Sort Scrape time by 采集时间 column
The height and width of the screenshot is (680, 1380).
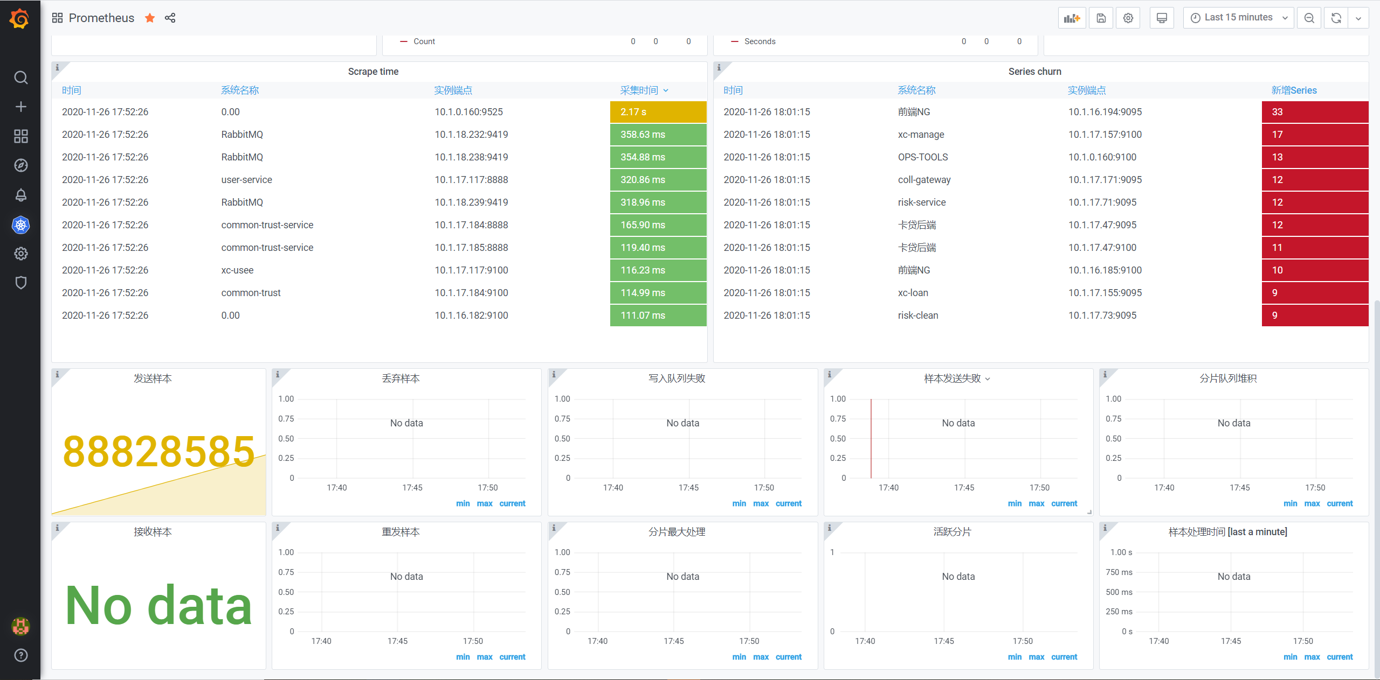pos(639,90)
